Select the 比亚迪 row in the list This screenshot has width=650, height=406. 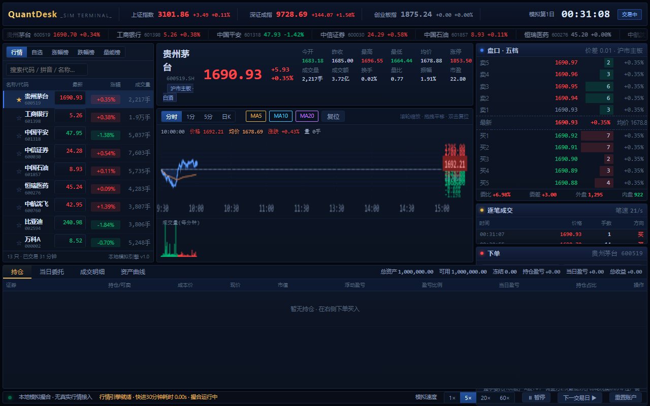click(x=78, y=224)
